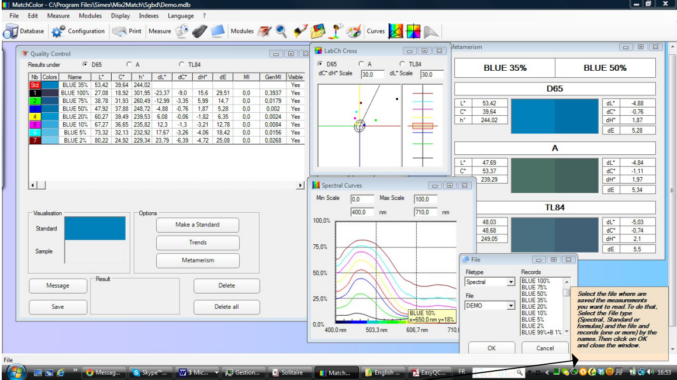Open the Indexes menu
Viewport: 677px width, 380px height.
(148, 16)
